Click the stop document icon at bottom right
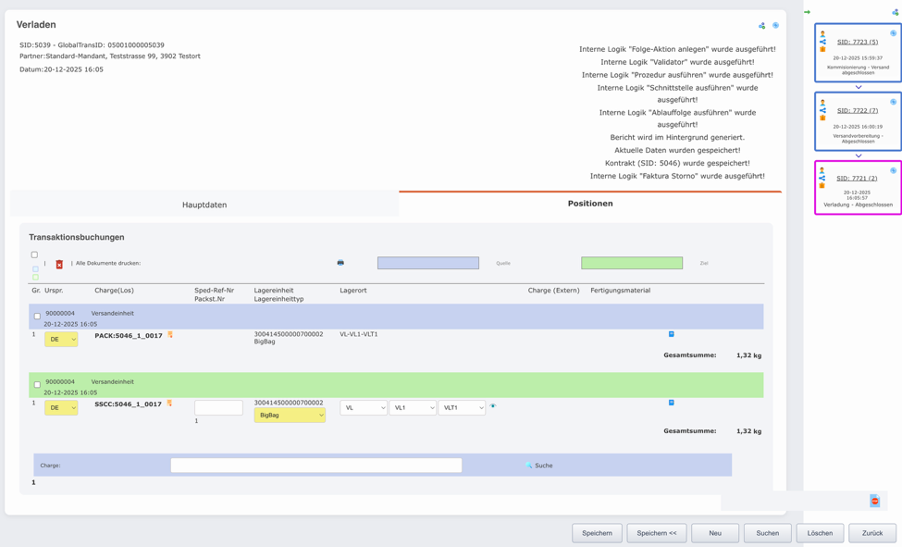 pyautogui.click(x=874, y=501)
